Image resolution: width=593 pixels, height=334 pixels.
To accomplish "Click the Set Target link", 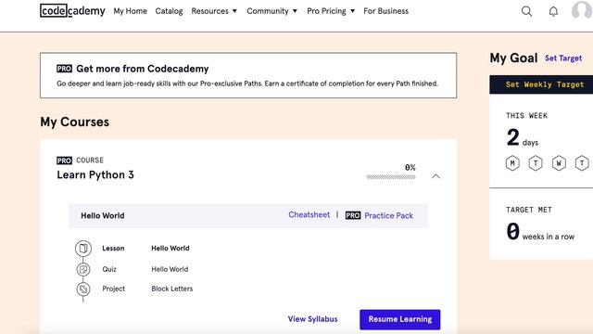I will coord(563,58).
